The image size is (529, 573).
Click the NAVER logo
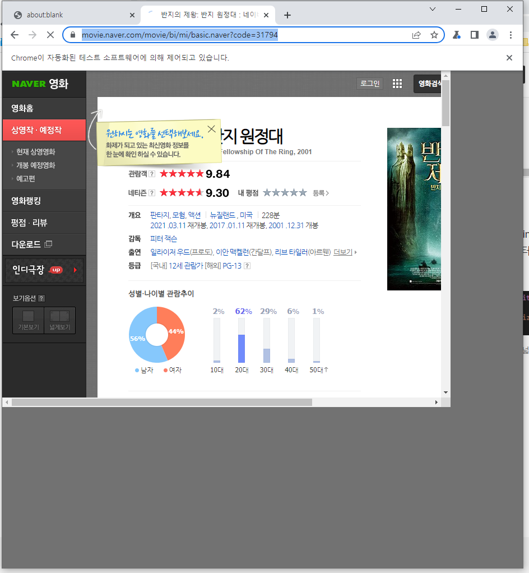tap(29, 84)
